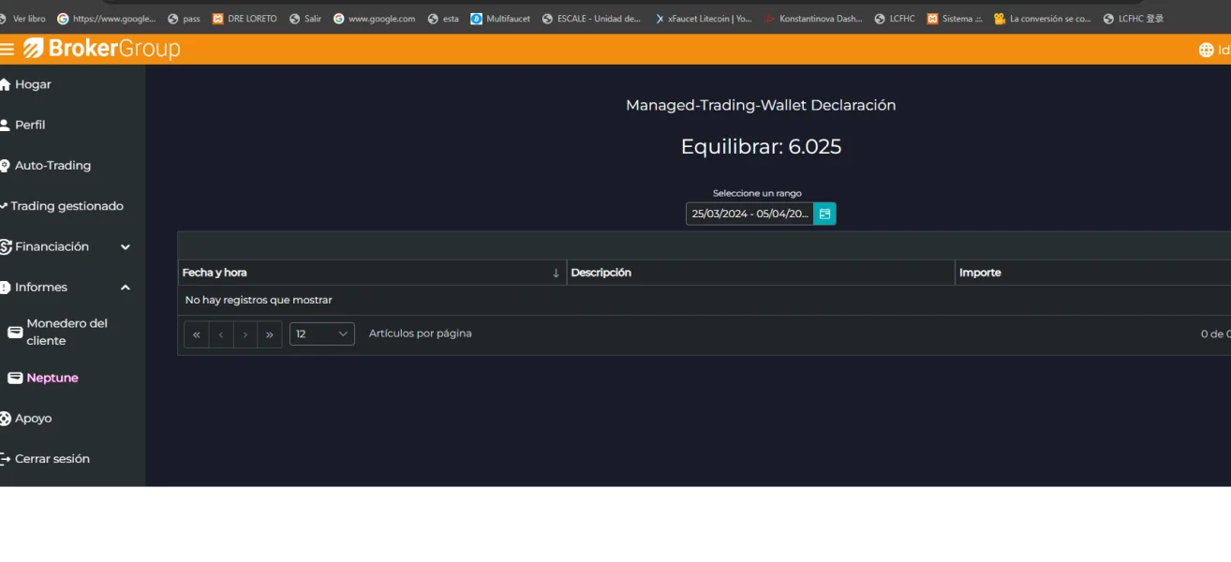The height and width of the screenshot is (562, 1231).
Task: Expand the Financiación submenu
Action: [125, 247]
